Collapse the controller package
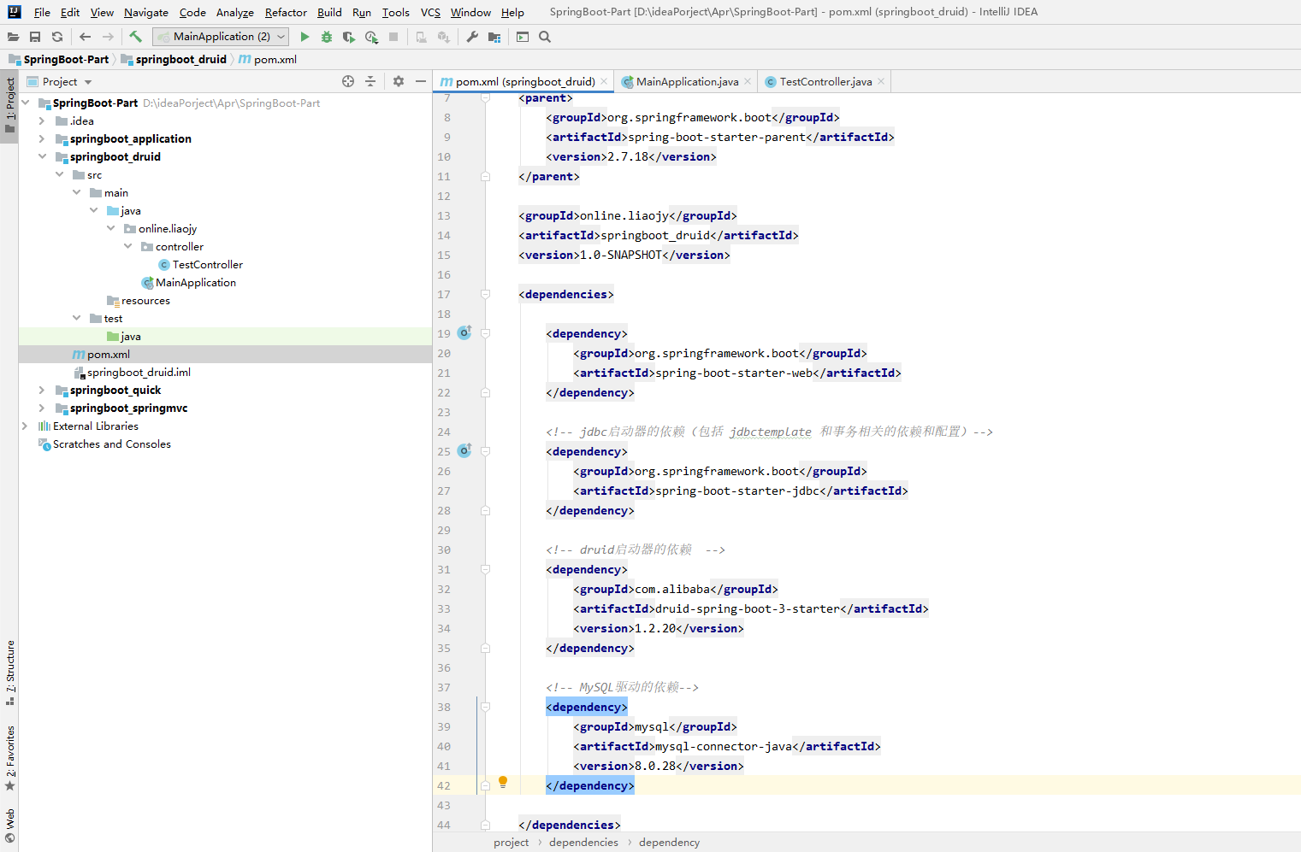Screen dimensions: 1301x852 [127, 246]
